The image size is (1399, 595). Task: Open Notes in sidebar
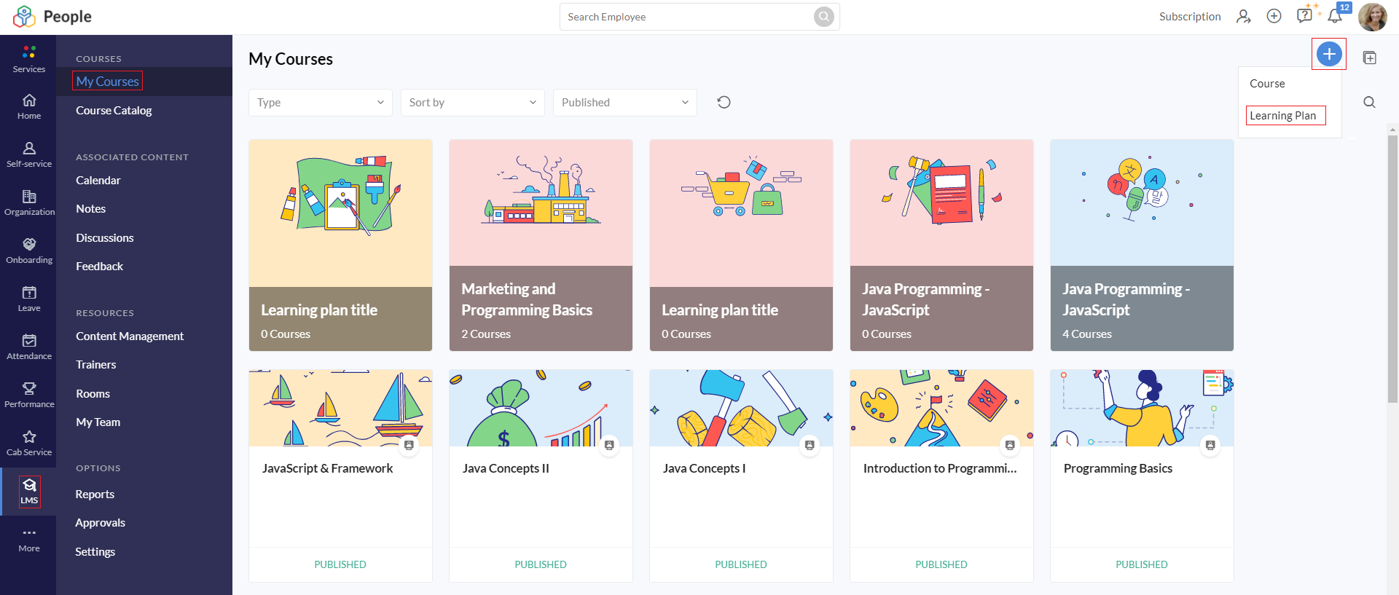click(x=91, y=209)
